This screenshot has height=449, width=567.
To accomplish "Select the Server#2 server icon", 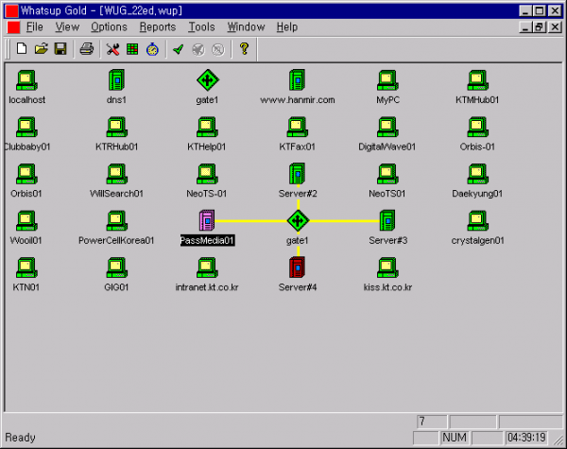I will (298, 174).
